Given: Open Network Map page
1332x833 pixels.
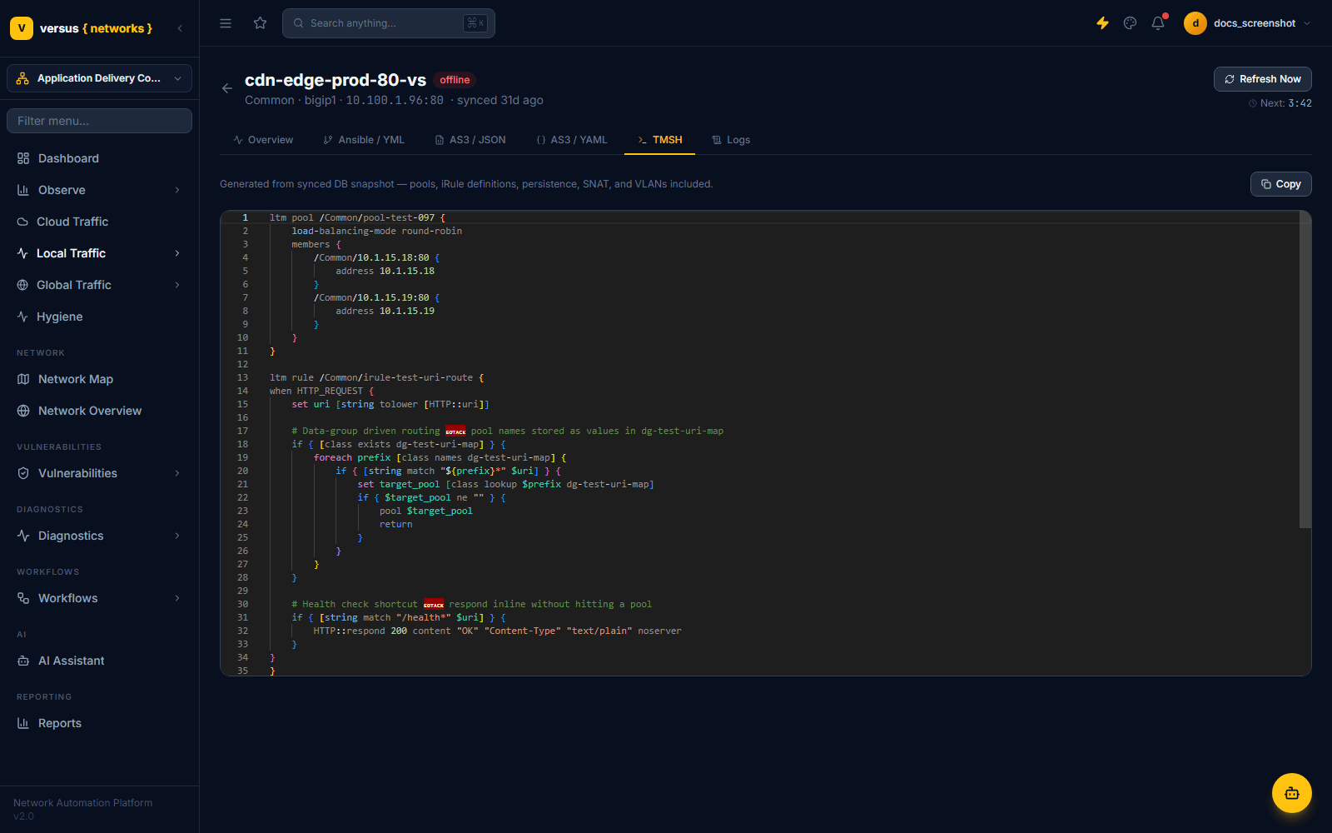Looking at the screenshot, I should tap(99, 379).
